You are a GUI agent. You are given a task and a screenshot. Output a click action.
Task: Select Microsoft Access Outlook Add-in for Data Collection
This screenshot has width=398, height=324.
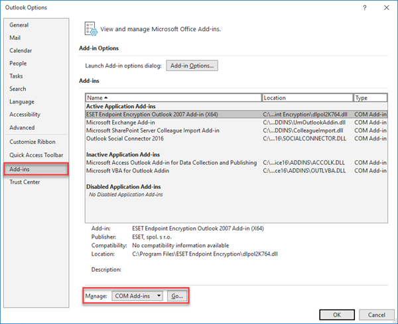pos(236,162)
